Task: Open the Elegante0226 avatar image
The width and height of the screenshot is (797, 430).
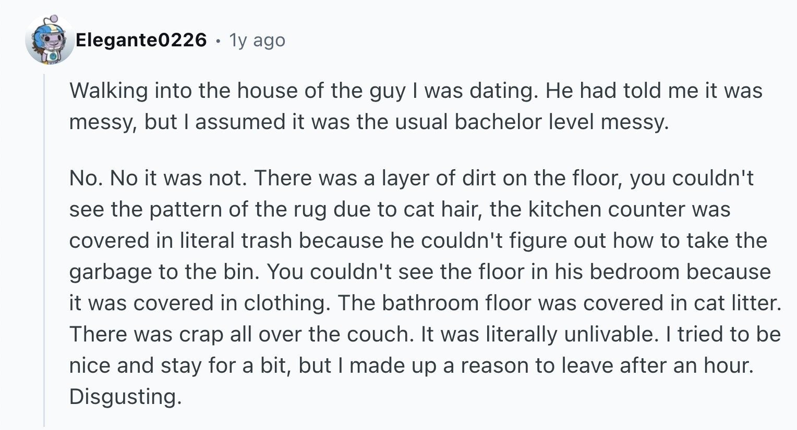Action: (50, 40)
